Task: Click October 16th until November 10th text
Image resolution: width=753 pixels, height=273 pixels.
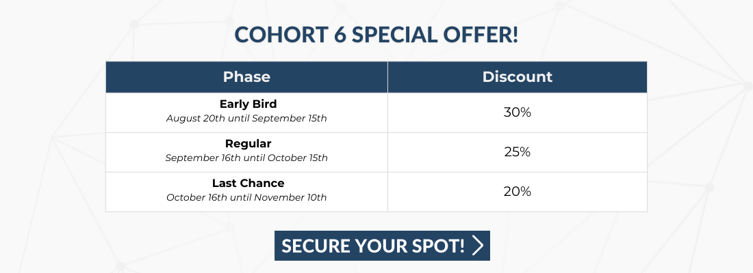Action: tap(246, 197)
